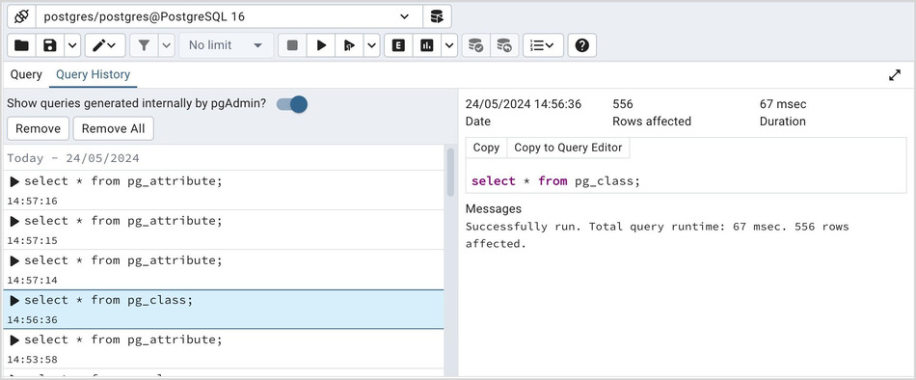Viewport: 916px width, 380px height.
Task: Expand the filter options dropdown arrow
Action: (x=167, y=45)
